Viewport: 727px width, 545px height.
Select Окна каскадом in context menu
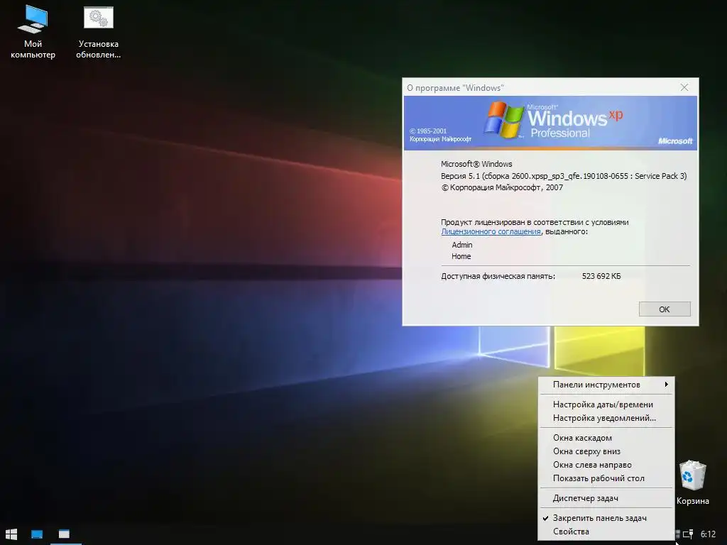click(x=606, y=437)
